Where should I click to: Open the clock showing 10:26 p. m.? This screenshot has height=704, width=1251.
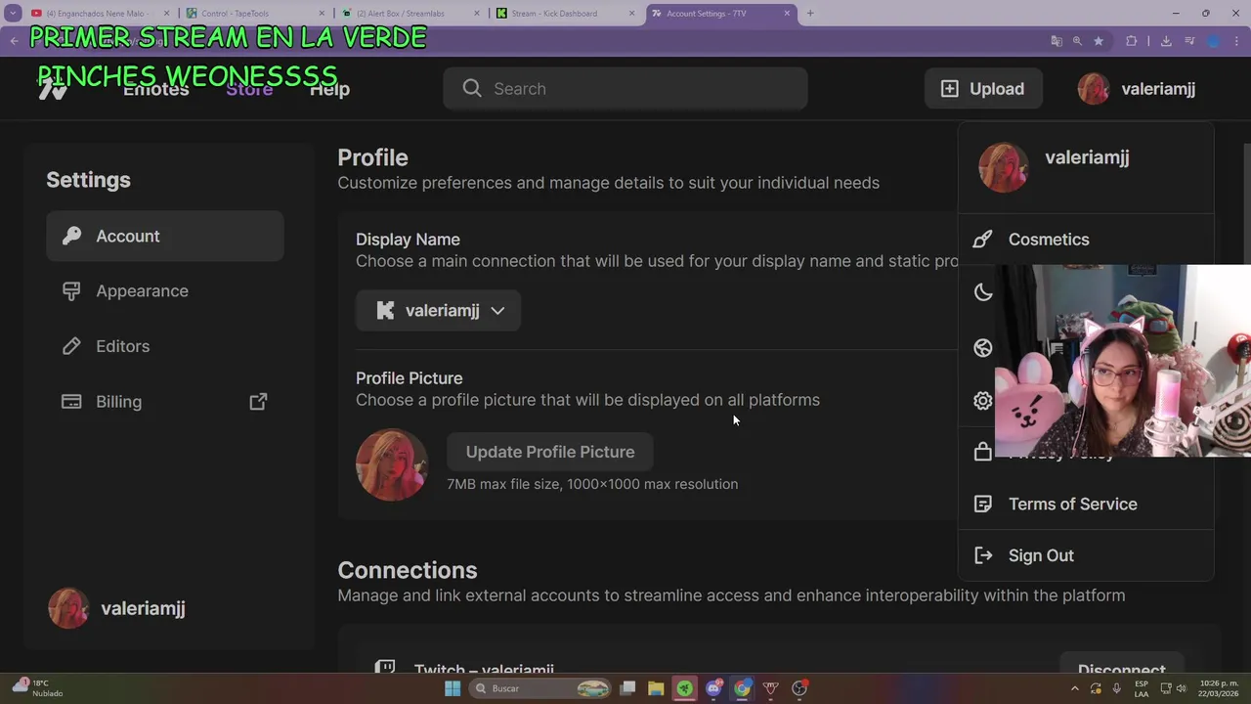1219,688
